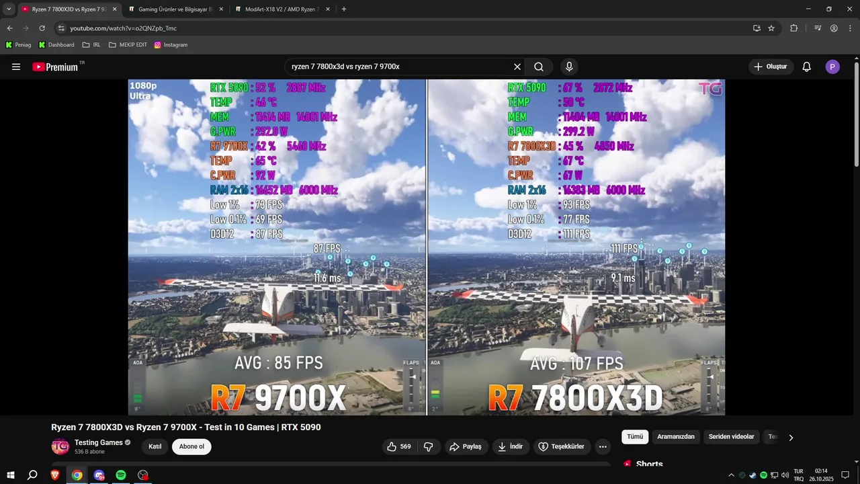View site information icon beside URL
This screenshot has width=860, height=484.
(61, 28)
